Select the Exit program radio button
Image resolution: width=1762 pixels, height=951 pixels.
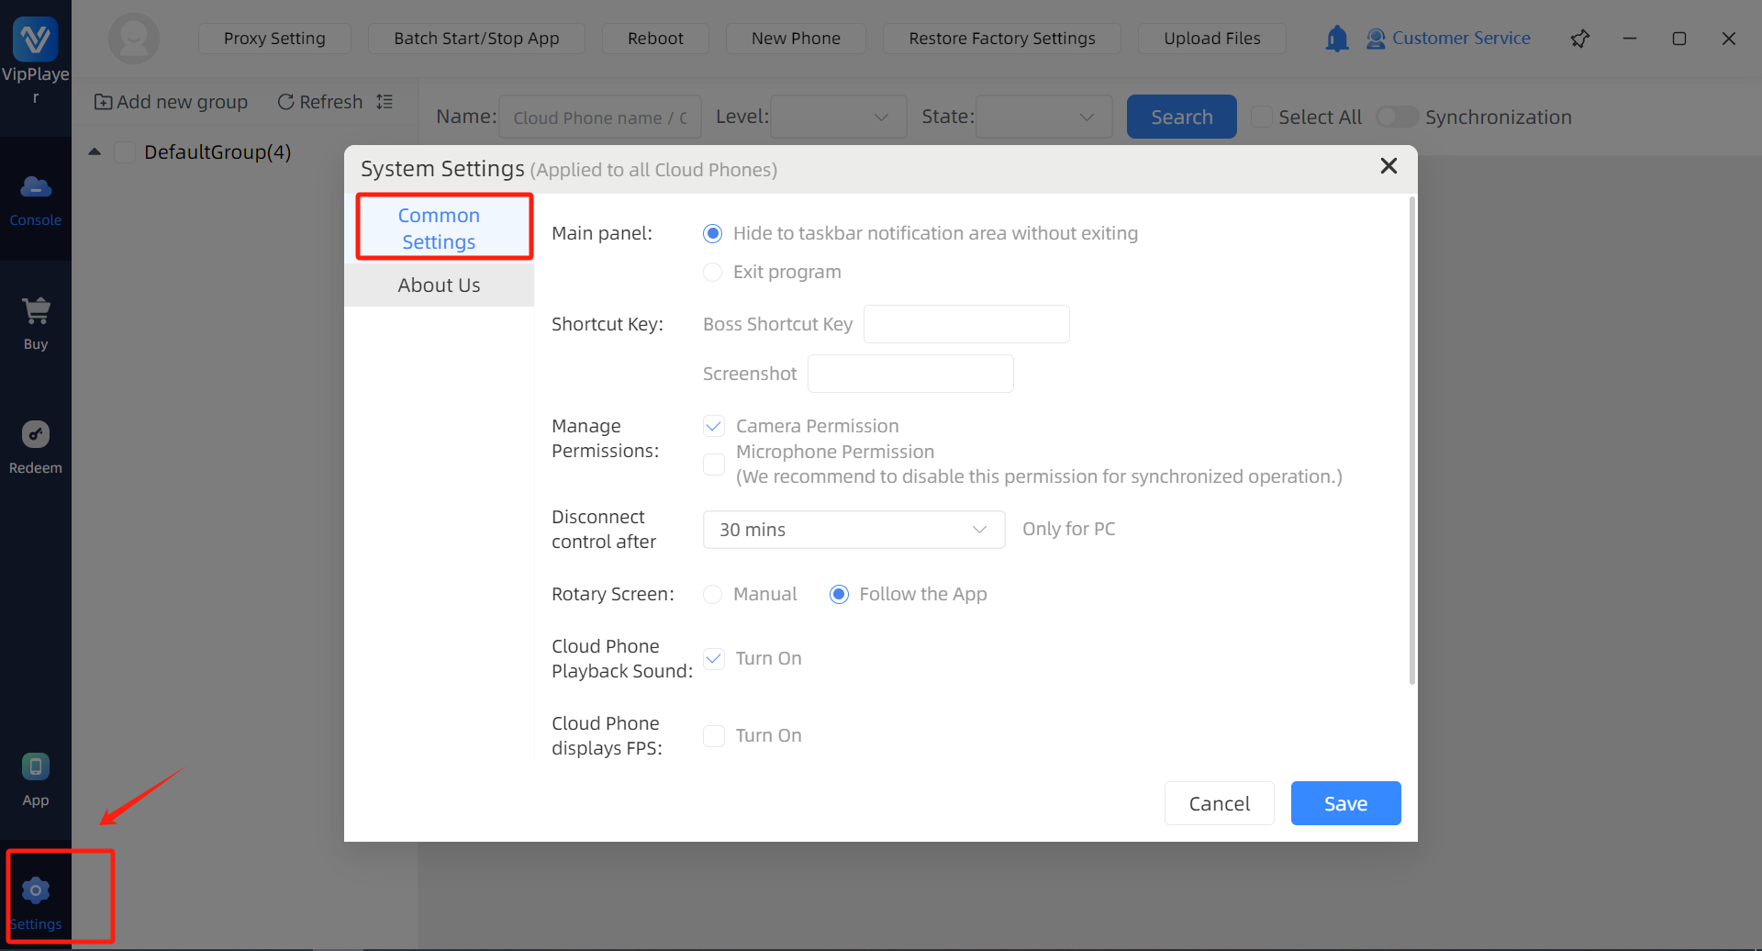(x=712, y=272)
